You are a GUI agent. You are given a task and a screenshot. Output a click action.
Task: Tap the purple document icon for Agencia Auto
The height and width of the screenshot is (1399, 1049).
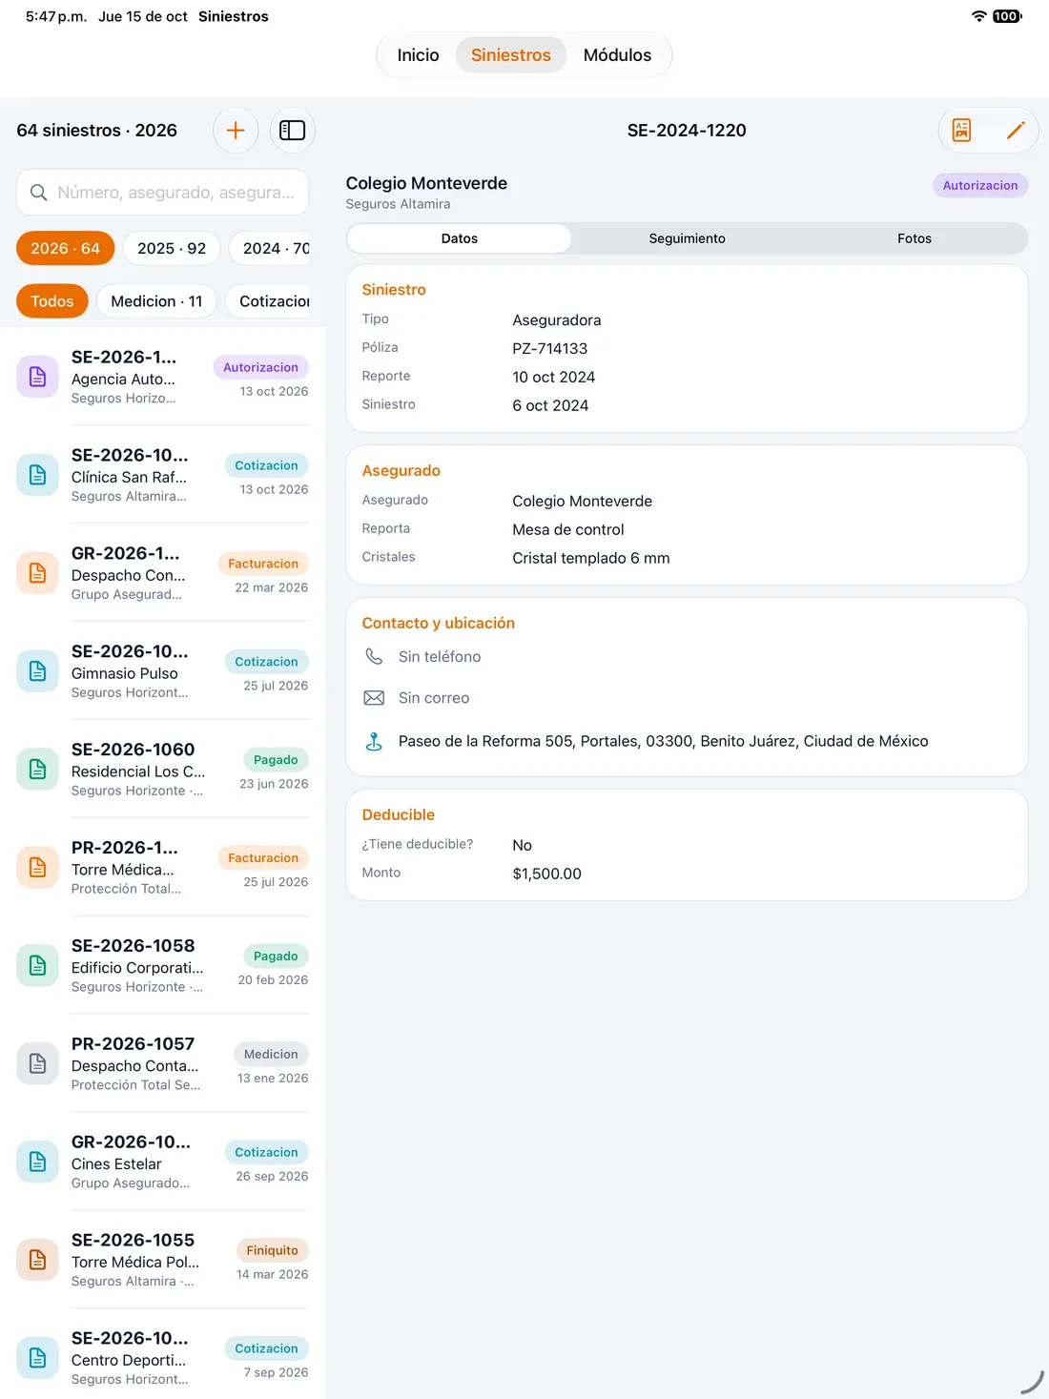(38, 377)
